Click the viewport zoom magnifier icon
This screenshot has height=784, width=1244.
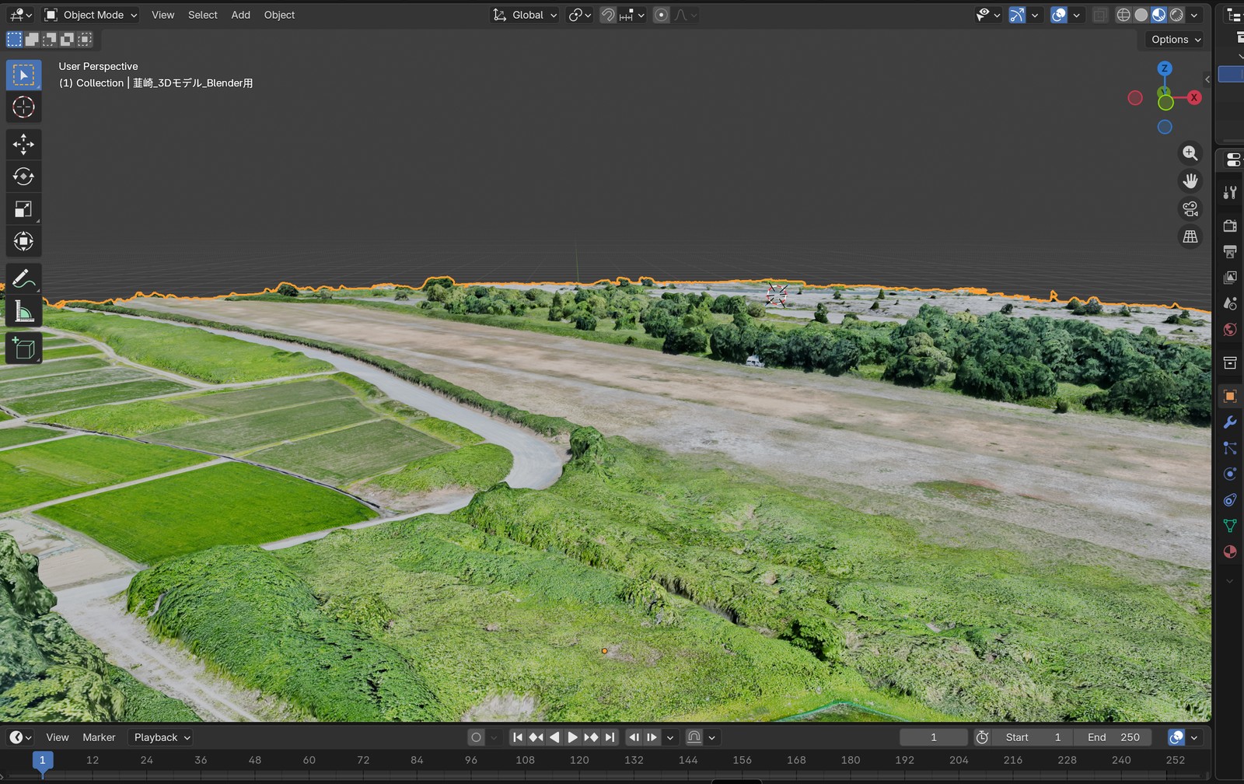tap(1190, 153)
